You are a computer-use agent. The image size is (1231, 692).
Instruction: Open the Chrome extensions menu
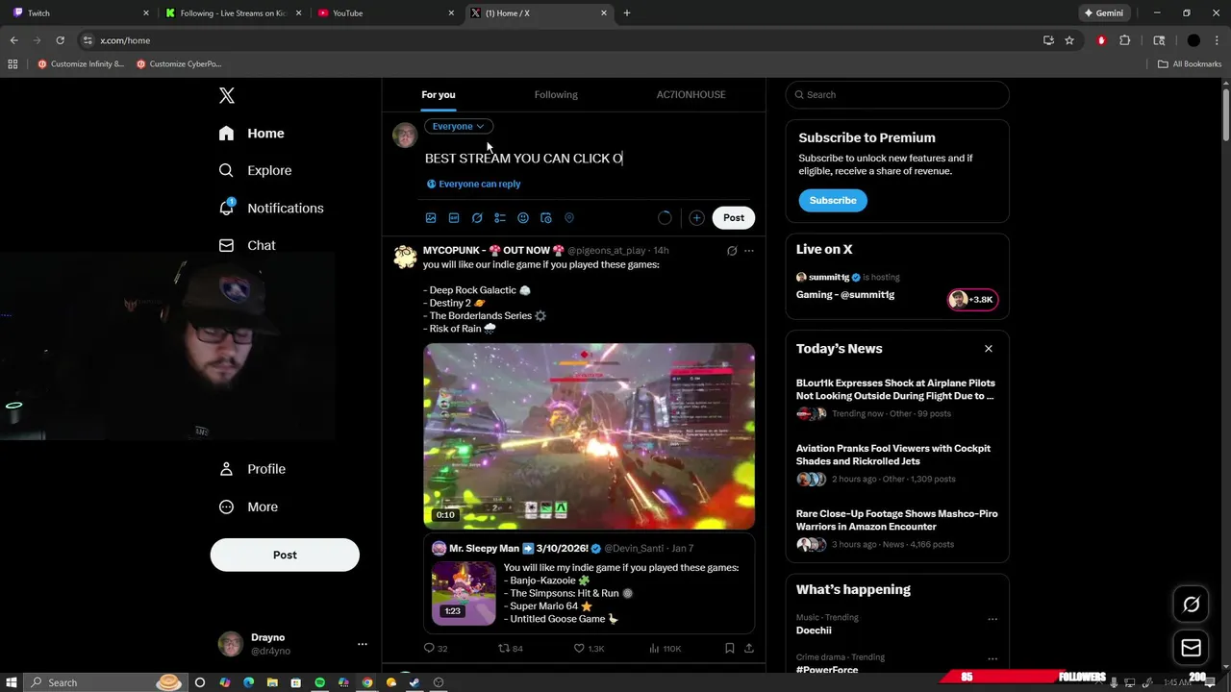coord(1124,40)
